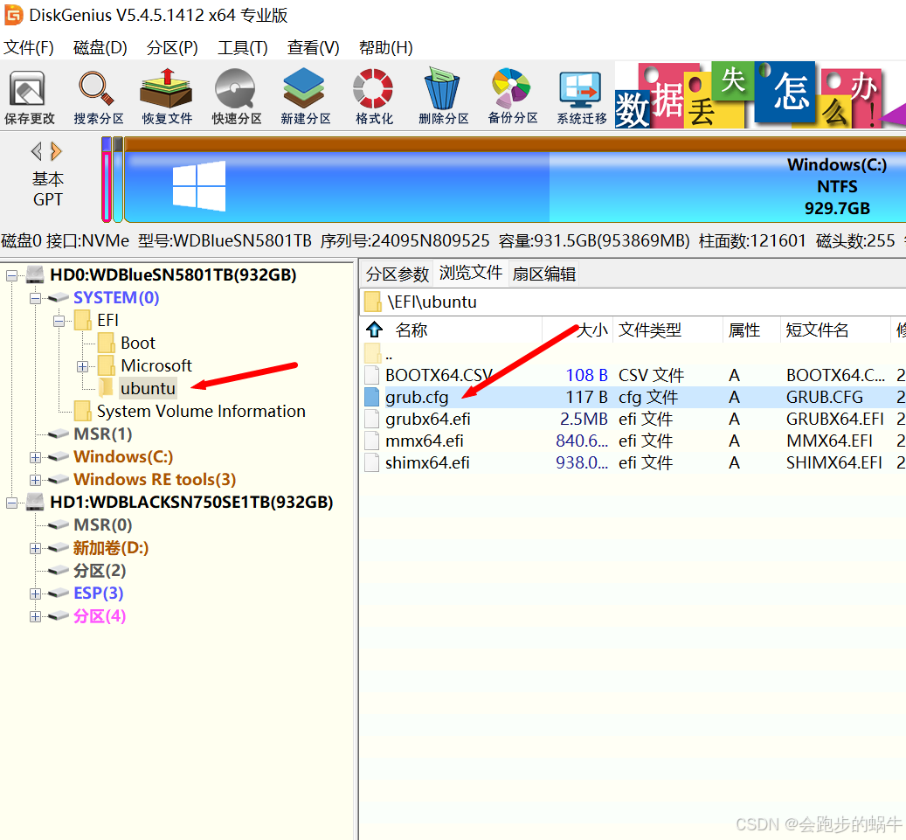The width and height of the screenshot is (906, 840).
Task: Click the Backup Partition (备份分区) icon
Action: pos(512,96)
